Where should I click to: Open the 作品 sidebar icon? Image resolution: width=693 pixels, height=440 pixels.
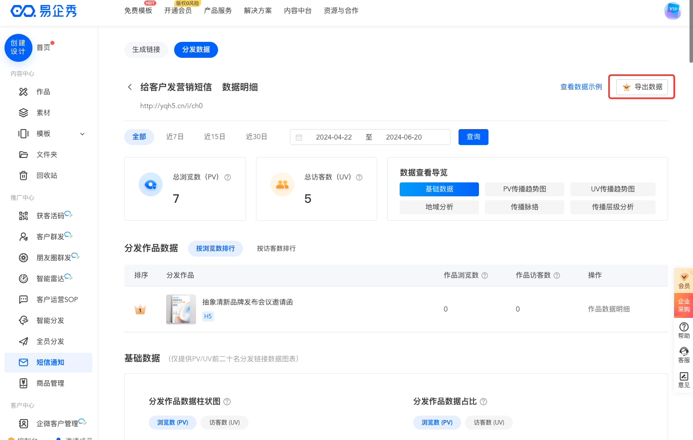pos(23,92)
